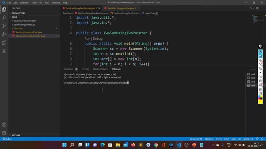Collapse the TwoSum folder
The width and height of the screenshot is (266, 149).
tap(34, 29)
